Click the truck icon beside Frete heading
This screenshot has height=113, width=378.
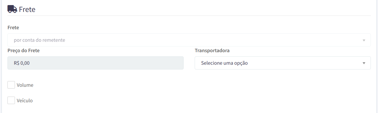(x=12, y=9)
